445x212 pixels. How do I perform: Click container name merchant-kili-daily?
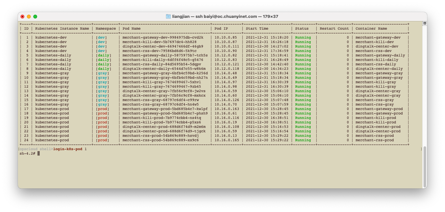point(377,60)
